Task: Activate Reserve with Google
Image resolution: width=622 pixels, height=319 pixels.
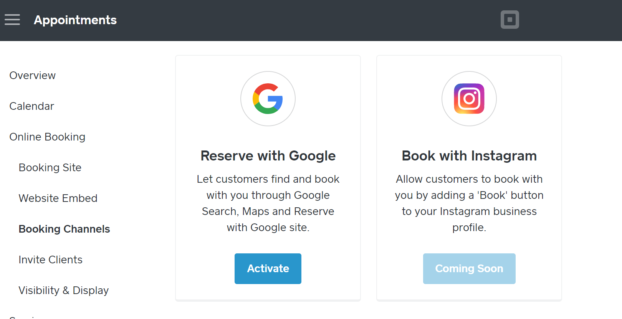Action: click(268, 269)
